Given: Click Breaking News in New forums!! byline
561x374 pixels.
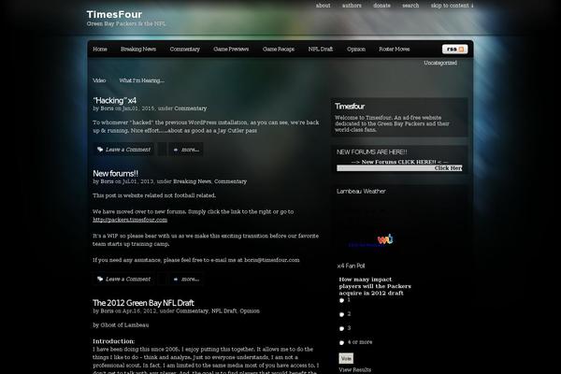Looking at the screenshot, I should 192,181.
